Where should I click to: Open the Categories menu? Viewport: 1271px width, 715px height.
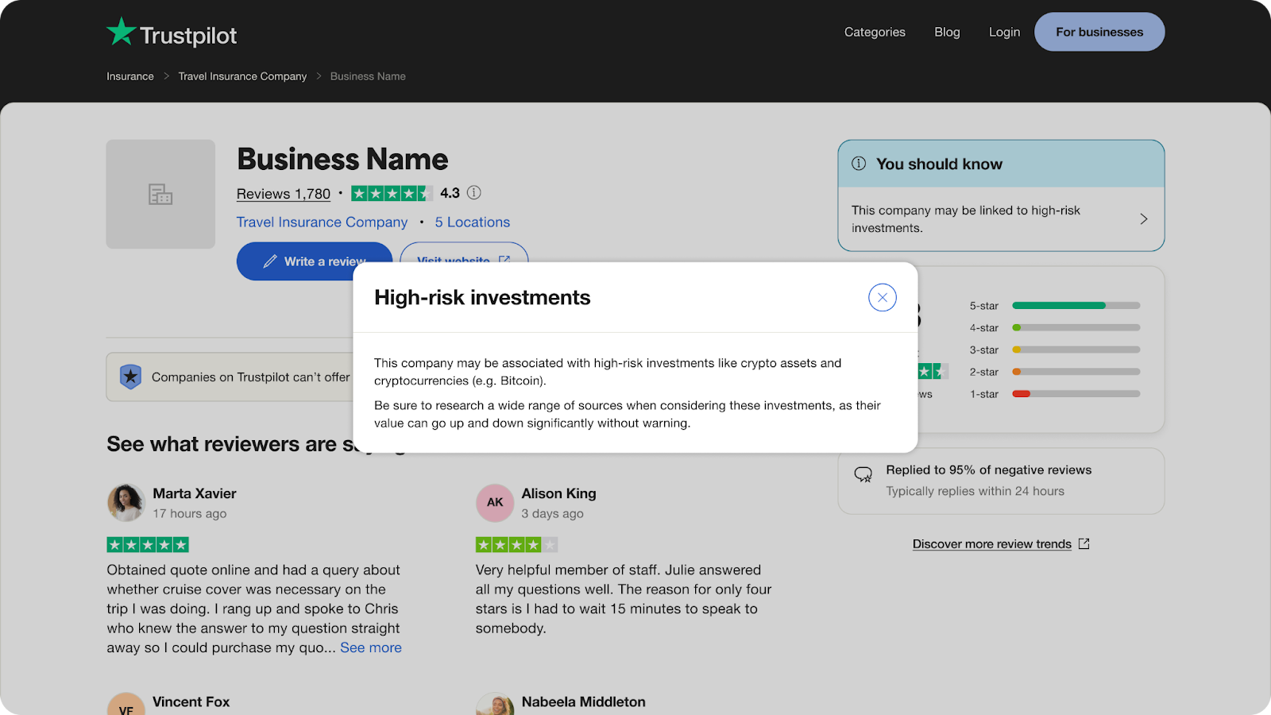point(874,32)
